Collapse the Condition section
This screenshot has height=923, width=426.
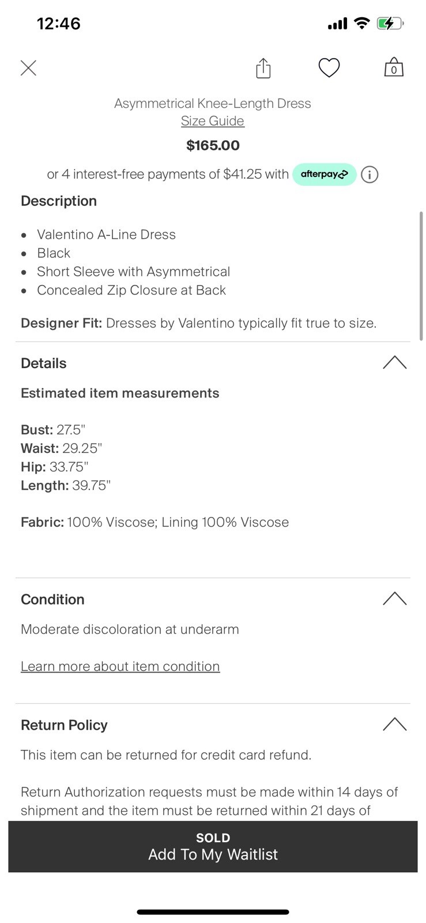395,599
